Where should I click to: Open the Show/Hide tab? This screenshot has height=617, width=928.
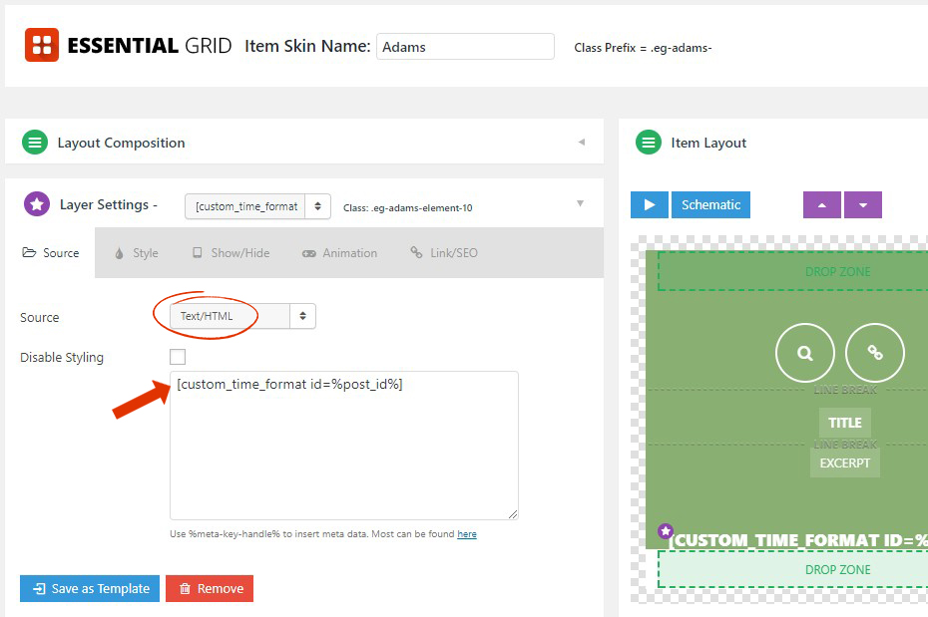[231, 253]
